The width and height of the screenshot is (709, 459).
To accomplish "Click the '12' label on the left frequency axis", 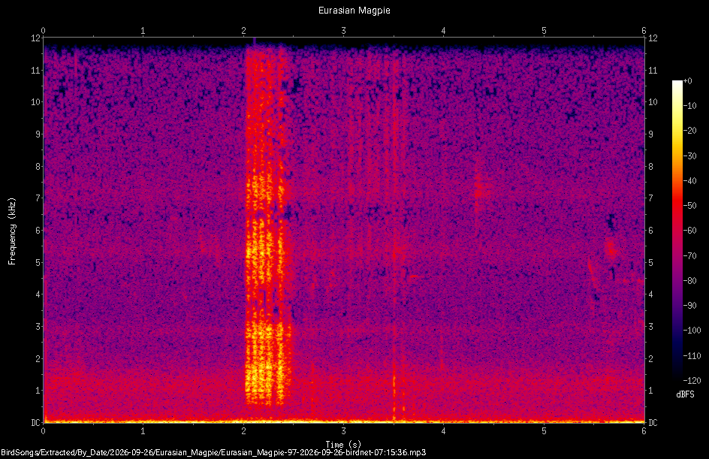I will point(35,38).
